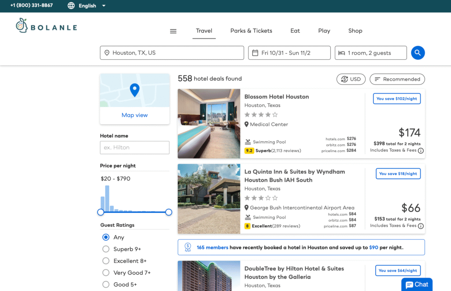
Task: Click the bed icon in rooms field
Action: (x=341, y=53)
